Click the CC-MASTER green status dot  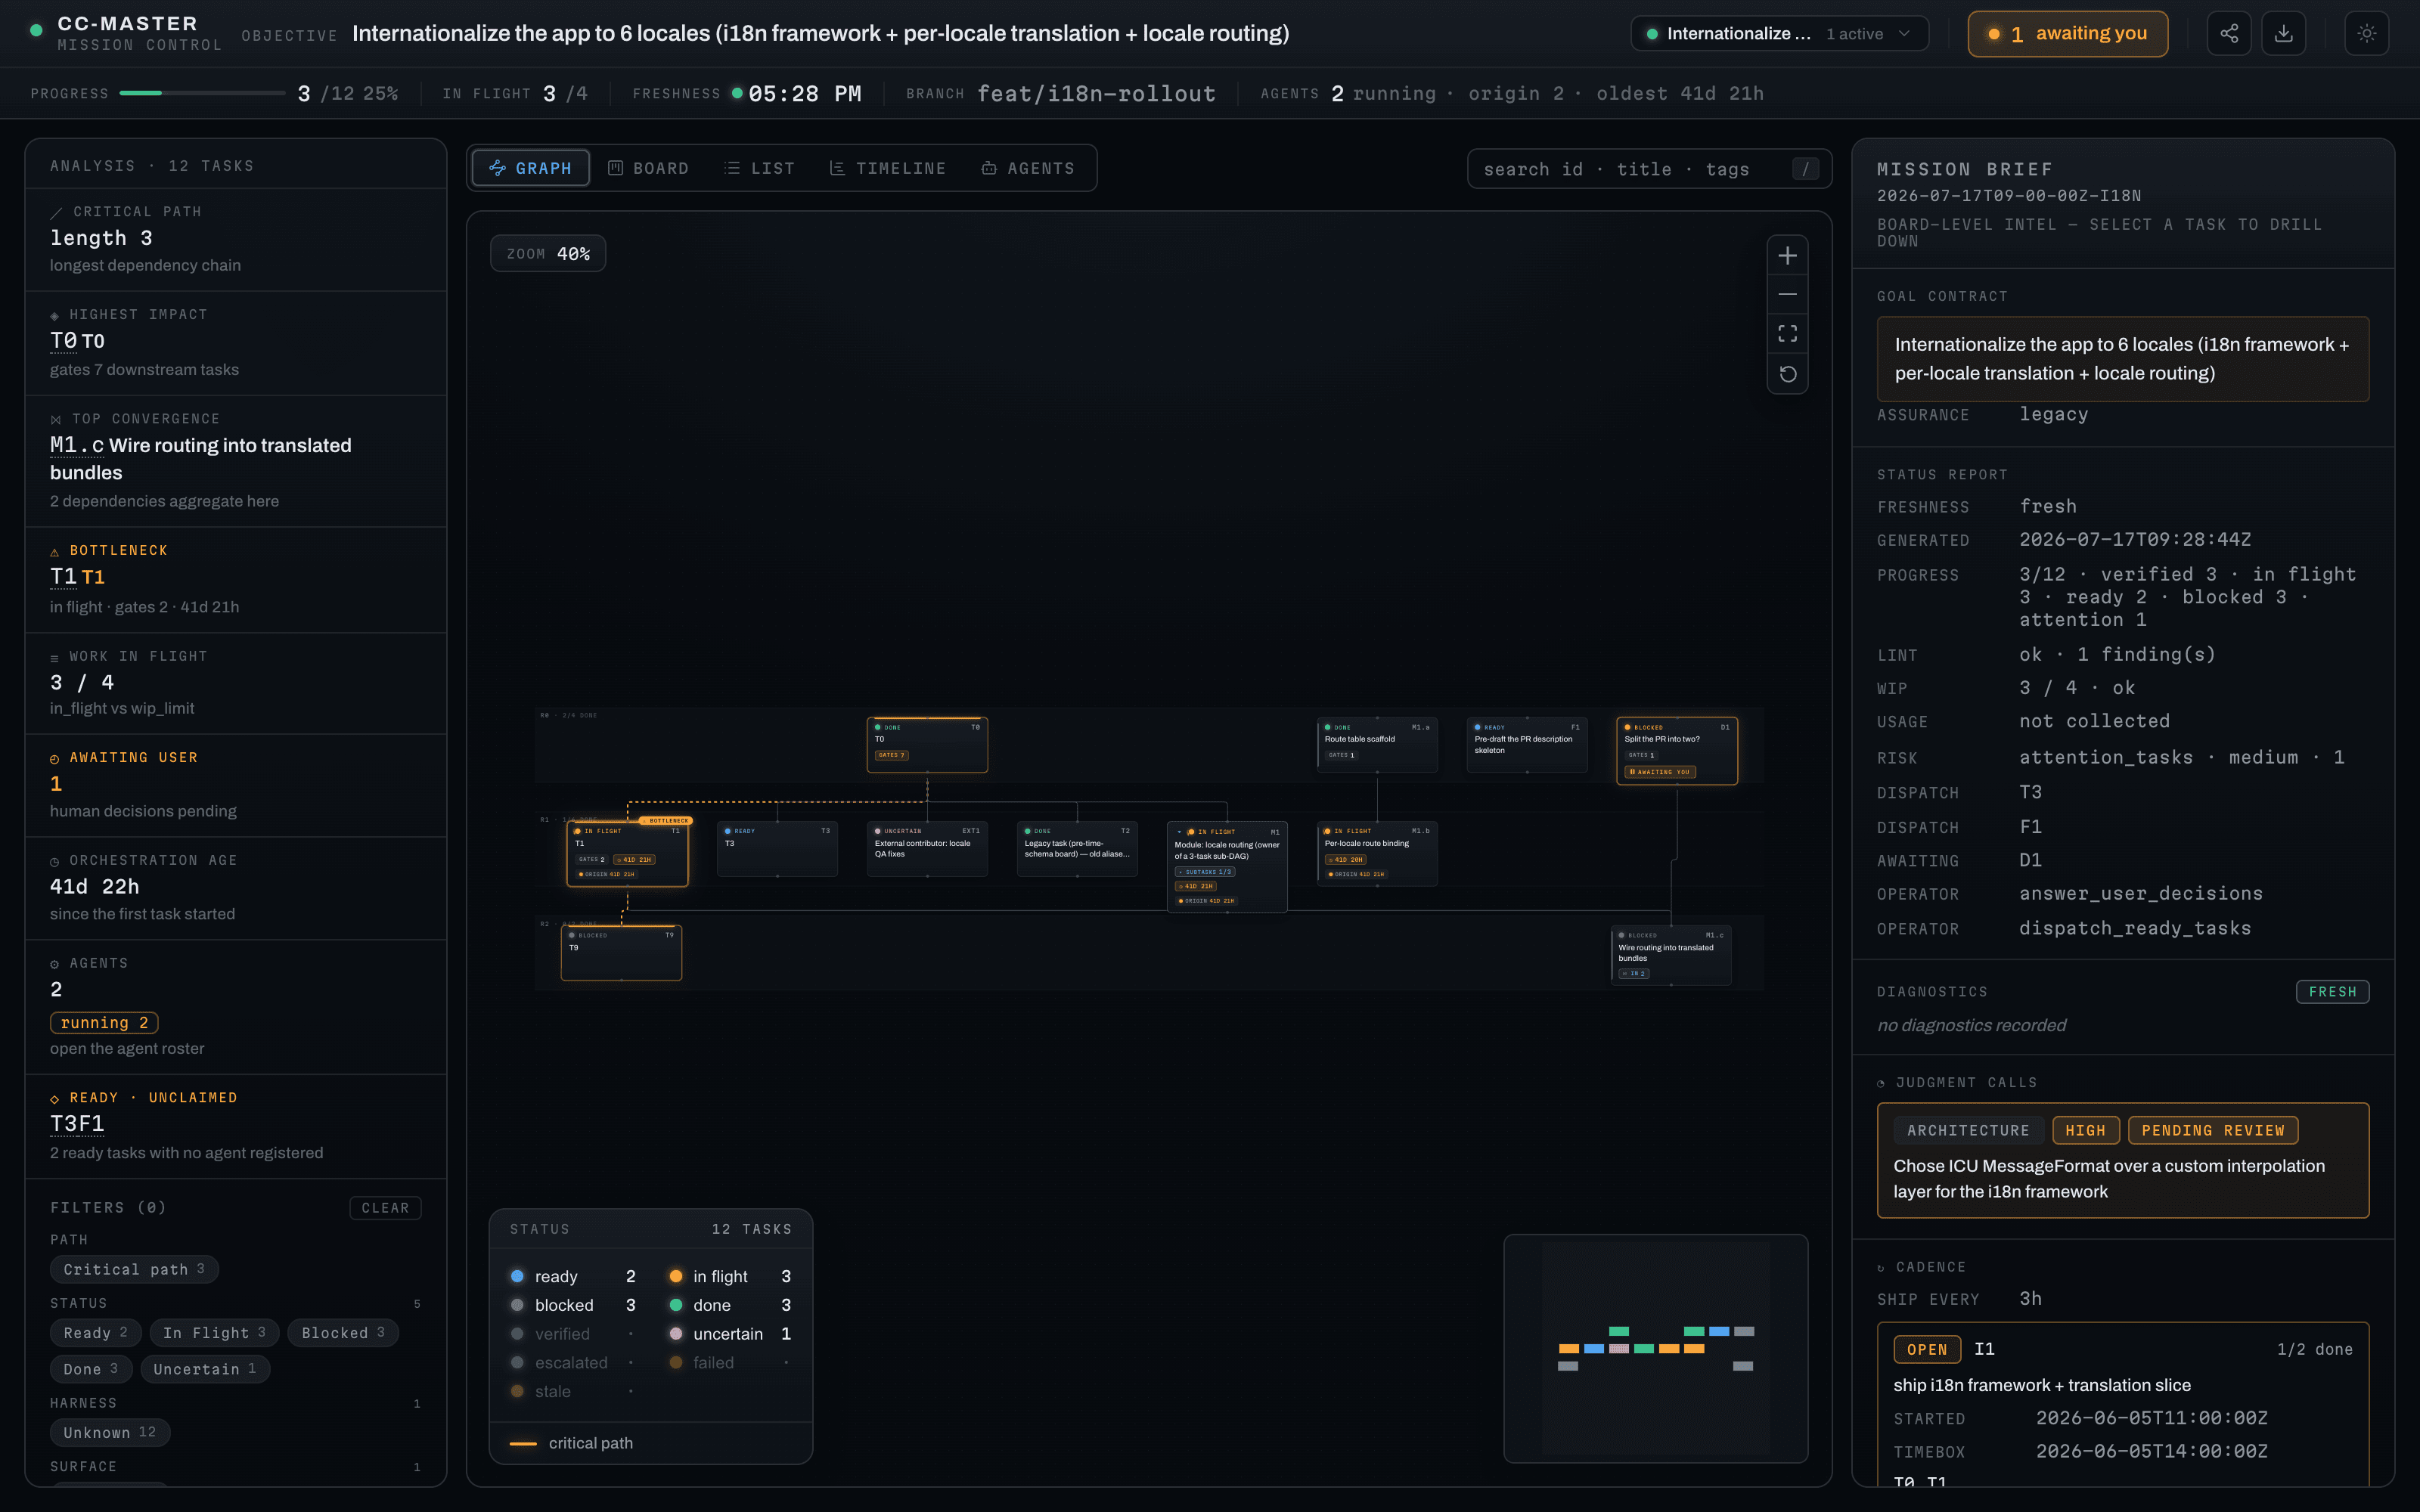coord(36,30)
